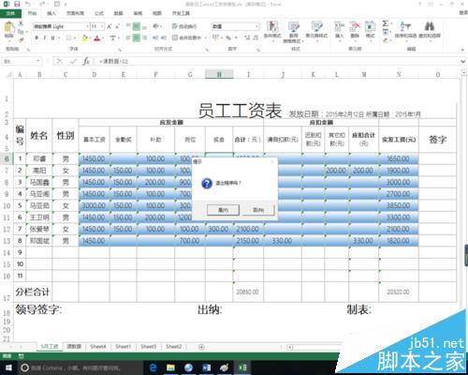This screenshot has width=468, height=375.
Task: Click the Copy icon in clipboard group
Action: pos(21,32)
